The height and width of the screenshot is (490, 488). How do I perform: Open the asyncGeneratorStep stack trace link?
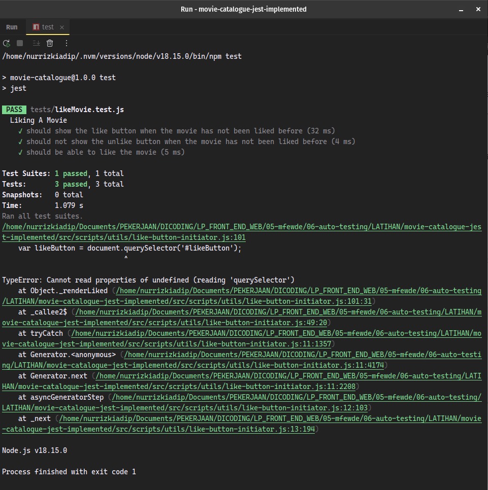[x=242, y=402]
